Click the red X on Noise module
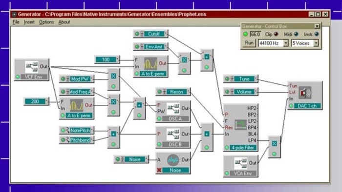 tap(159, 170)
